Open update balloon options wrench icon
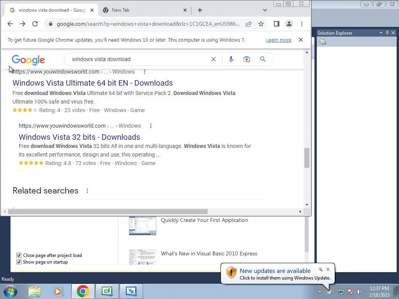The height and width of the screenshot is (299, 399). pos(321,269)
